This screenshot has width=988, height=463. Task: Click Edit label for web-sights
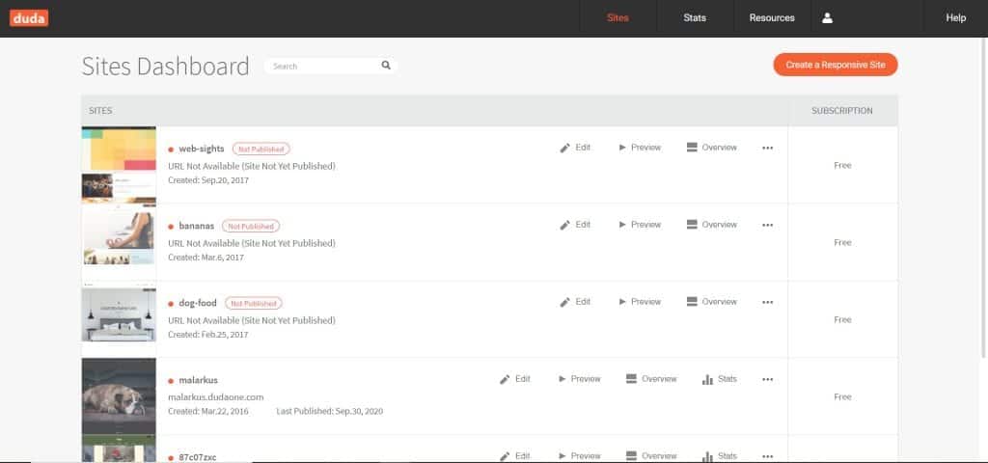[x=583, y=148]
